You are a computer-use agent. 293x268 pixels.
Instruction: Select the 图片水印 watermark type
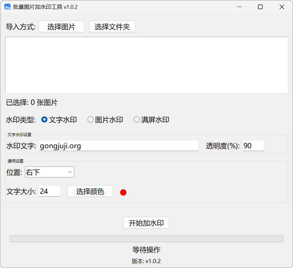tap(90, 119)
